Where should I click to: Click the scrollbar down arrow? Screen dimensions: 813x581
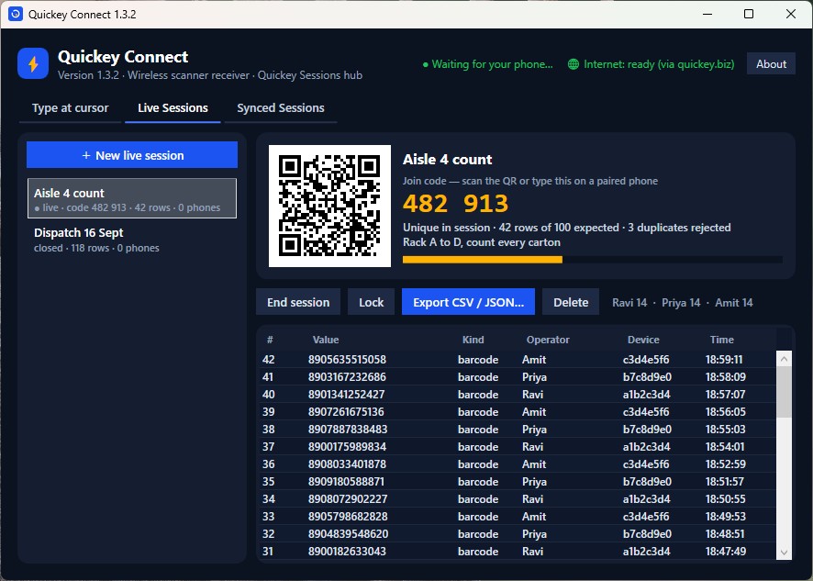point(784,553)
